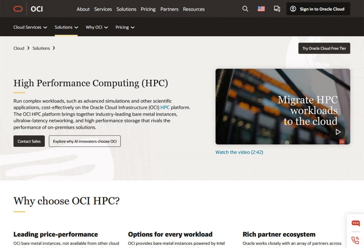
Task: Click the user profile icon by Sign in
Action: (293, 9)
